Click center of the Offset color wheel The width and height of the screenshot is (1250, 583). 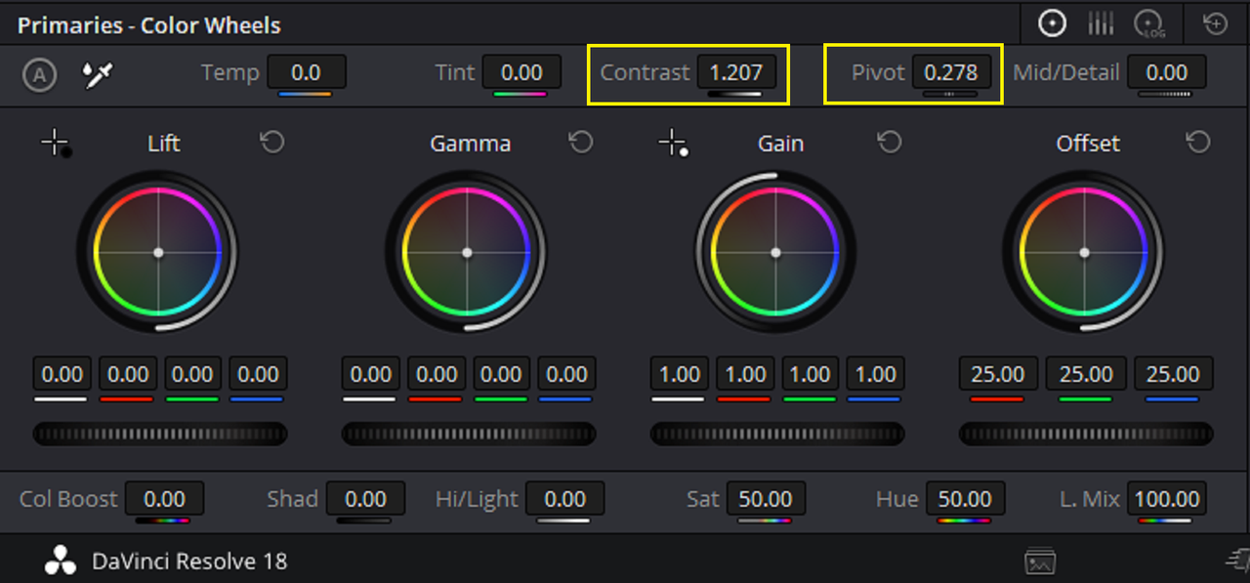pyautogui.click(x=1084, y=253)
